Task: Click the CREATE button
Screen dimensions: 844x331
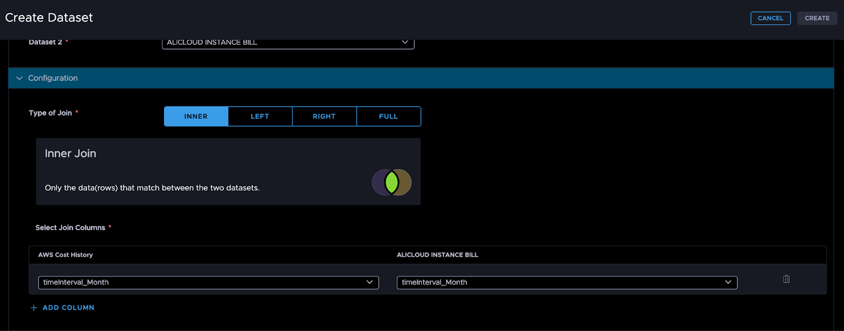Action: 817,18
